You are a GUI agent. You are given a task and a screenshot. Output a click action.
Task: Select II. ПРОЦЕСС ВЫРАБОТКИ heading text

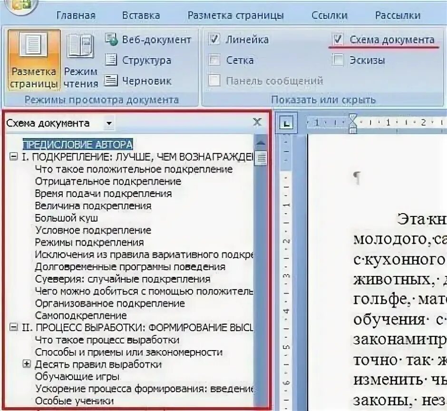coord(138,328)
